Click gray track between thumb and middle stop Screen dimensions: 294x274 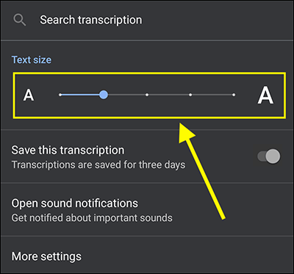pos(126,95)
